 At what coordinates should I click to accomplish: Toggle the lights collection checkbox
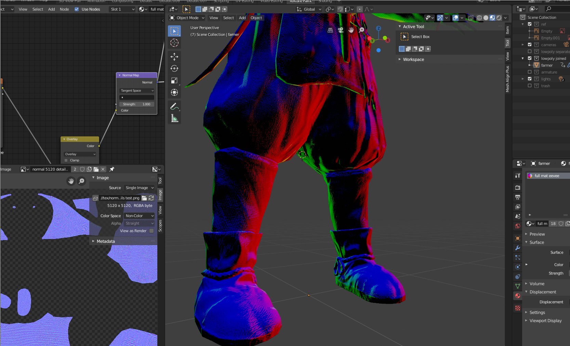pos(530,79)
